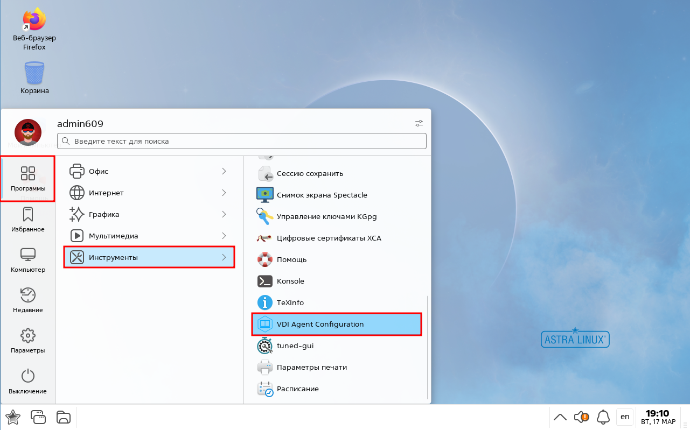
Task: Open the Параметры settings section
Action: click(x=28, y=341)
